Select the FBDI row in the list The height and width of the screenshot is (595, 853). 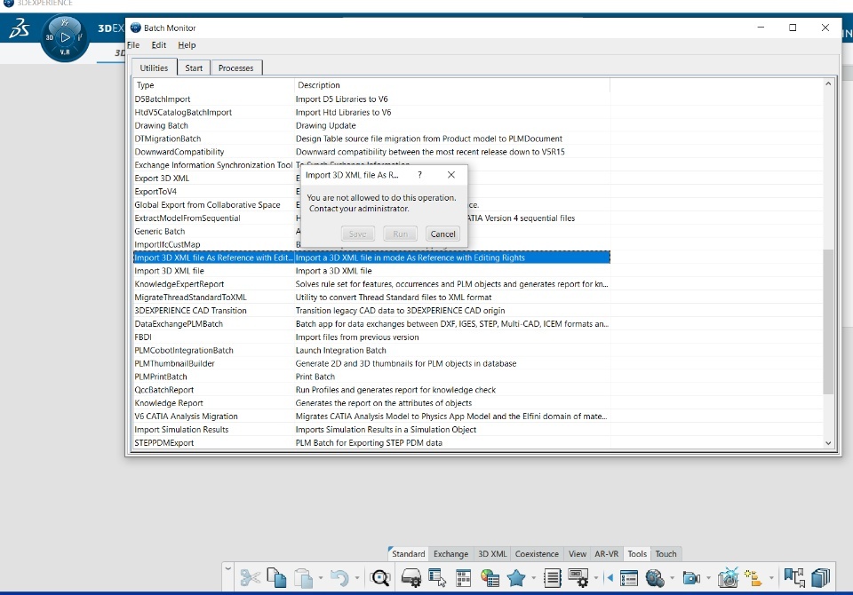coord(371,337)
